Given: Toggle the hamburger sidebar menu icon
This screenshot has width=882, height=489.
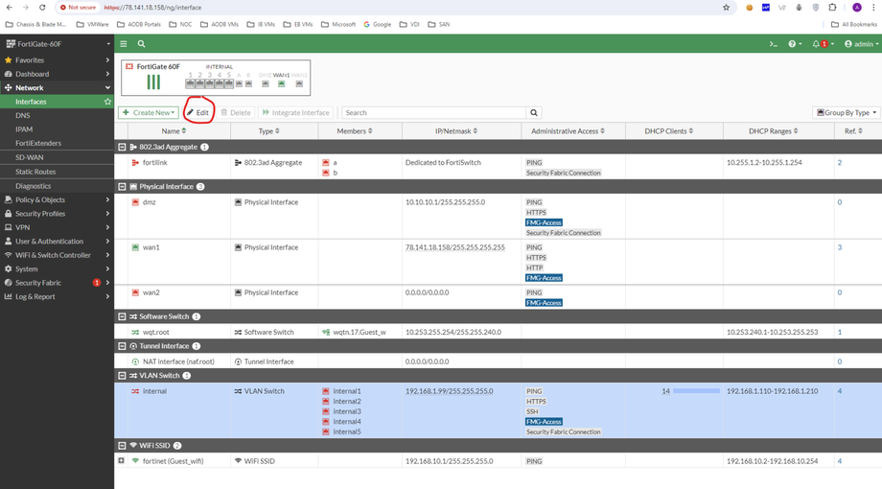Looking at the screenshot, I should coord(124,44).
